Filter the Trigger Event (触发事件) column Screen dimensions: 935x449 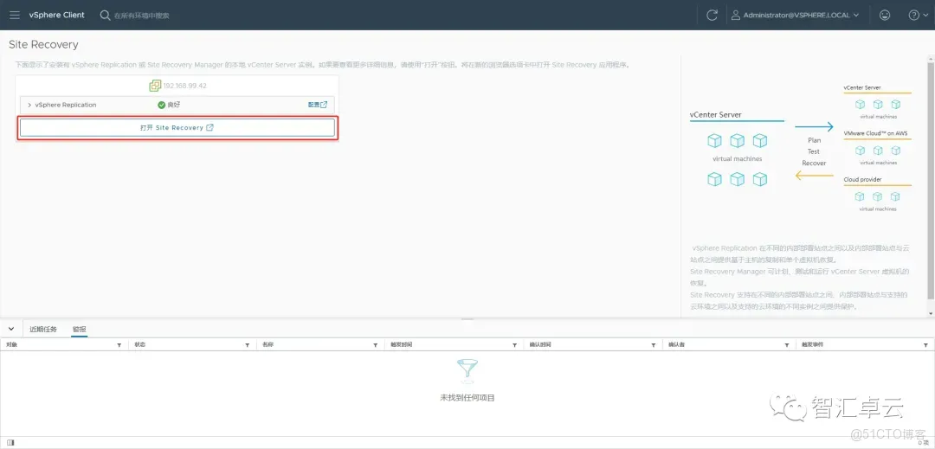point(925,345)
